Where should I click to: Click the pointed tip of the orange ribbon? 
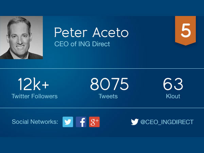tap(185, 44)
